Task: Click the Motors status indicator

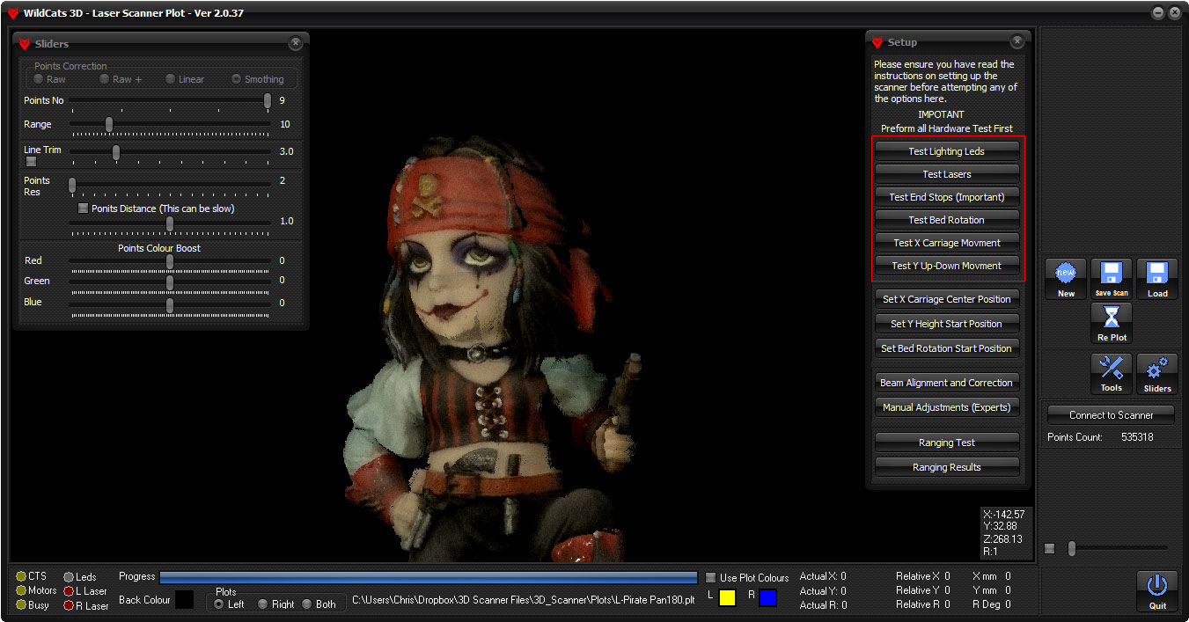Action: tap(21, 591)
